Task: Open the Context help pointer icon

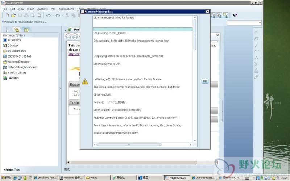Action: point(235,15)
